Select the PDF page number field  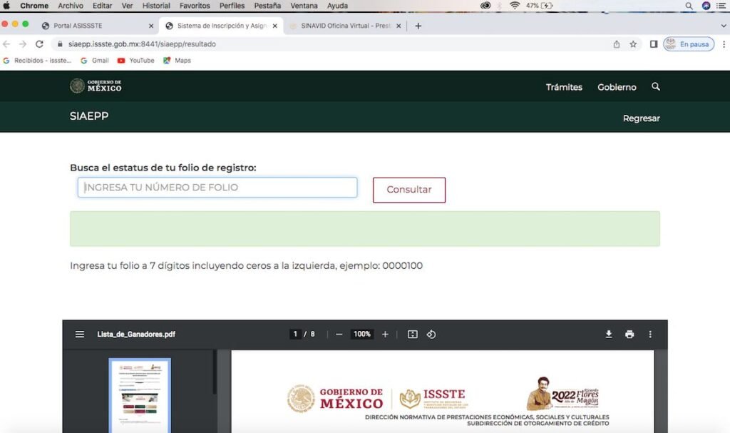[295, 334]
